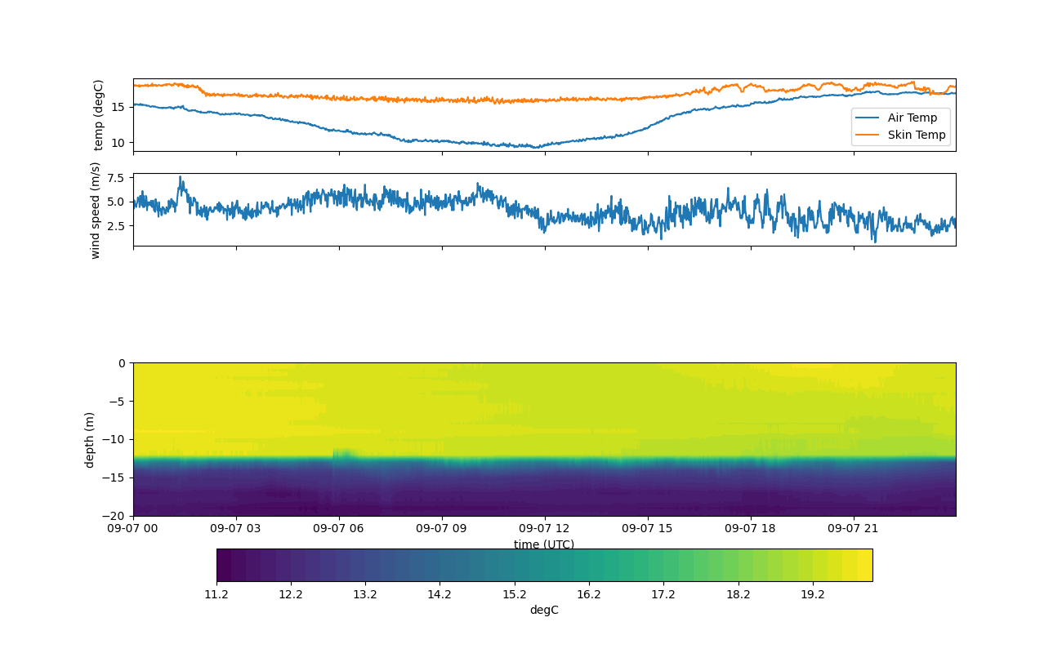Screen dimensions: 1062x653
Task: Select the 'depth (m)' y-axis label
Action: point(90,439)
